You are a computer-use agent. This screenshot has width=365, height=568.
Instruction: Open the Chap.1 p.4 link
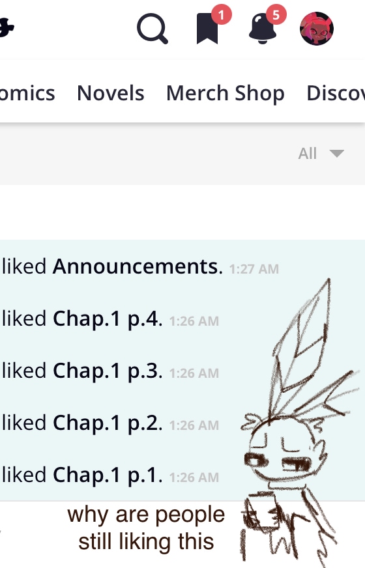108,319
